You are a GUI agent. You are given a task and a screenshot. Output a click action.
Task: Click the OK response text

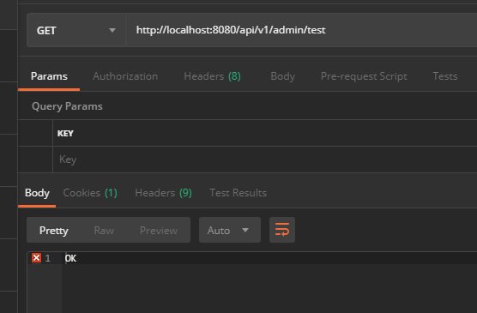(x=70, y=258)
